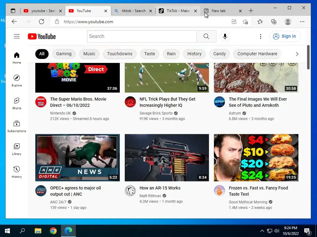This screenshot has width=317, height=237.
Task: Click the Nintendo UK channel avatar
Action: (x=41, y=102)
